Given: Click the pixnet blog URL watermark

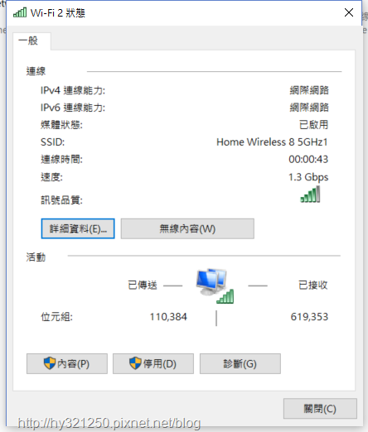Looking at the screenshot, I should point(109,423).
